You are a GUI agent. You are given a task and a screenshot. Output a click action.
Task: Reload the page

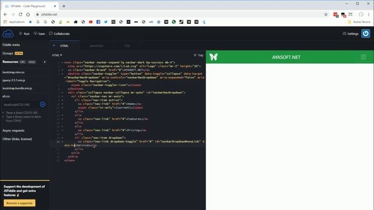pyautogui.click(x=20, y=15)
